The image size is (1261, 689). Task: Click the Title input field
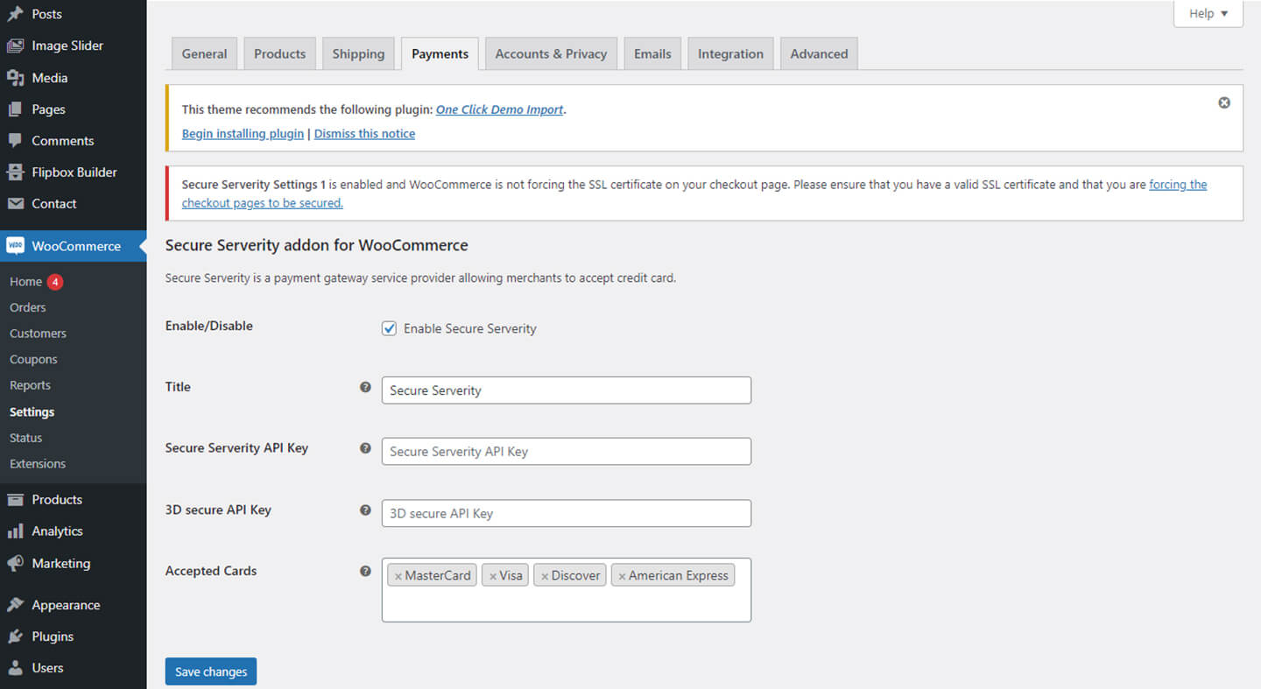click(x=567, y=390)
